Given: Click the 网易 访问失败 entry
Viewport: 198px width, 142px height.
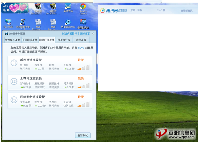Looking at the screenshot, I should 54,67.
